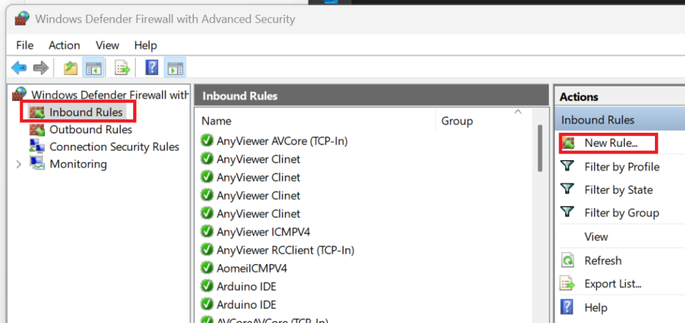The height and width of the screenshot is (323, 685).
Task: Open the Action menu
Action: click(64, 45)
